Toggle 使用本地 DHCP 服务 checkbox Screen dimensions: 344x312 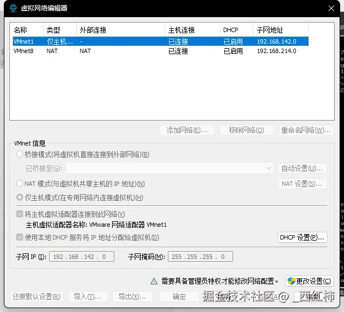pyautogui.click(x=19, y=237)
